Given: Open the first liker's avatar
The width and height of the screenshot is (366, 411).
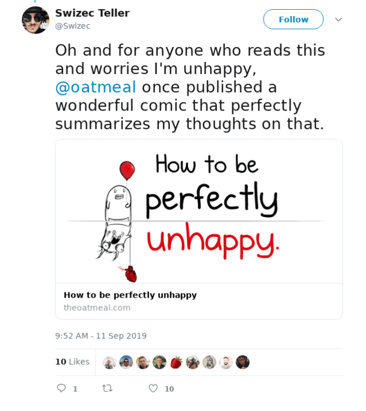Looking at the screenshot, I should click(x=110, y=362).
